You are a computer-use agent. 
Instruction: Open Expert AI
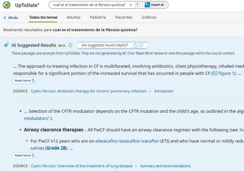click(155, 5)
